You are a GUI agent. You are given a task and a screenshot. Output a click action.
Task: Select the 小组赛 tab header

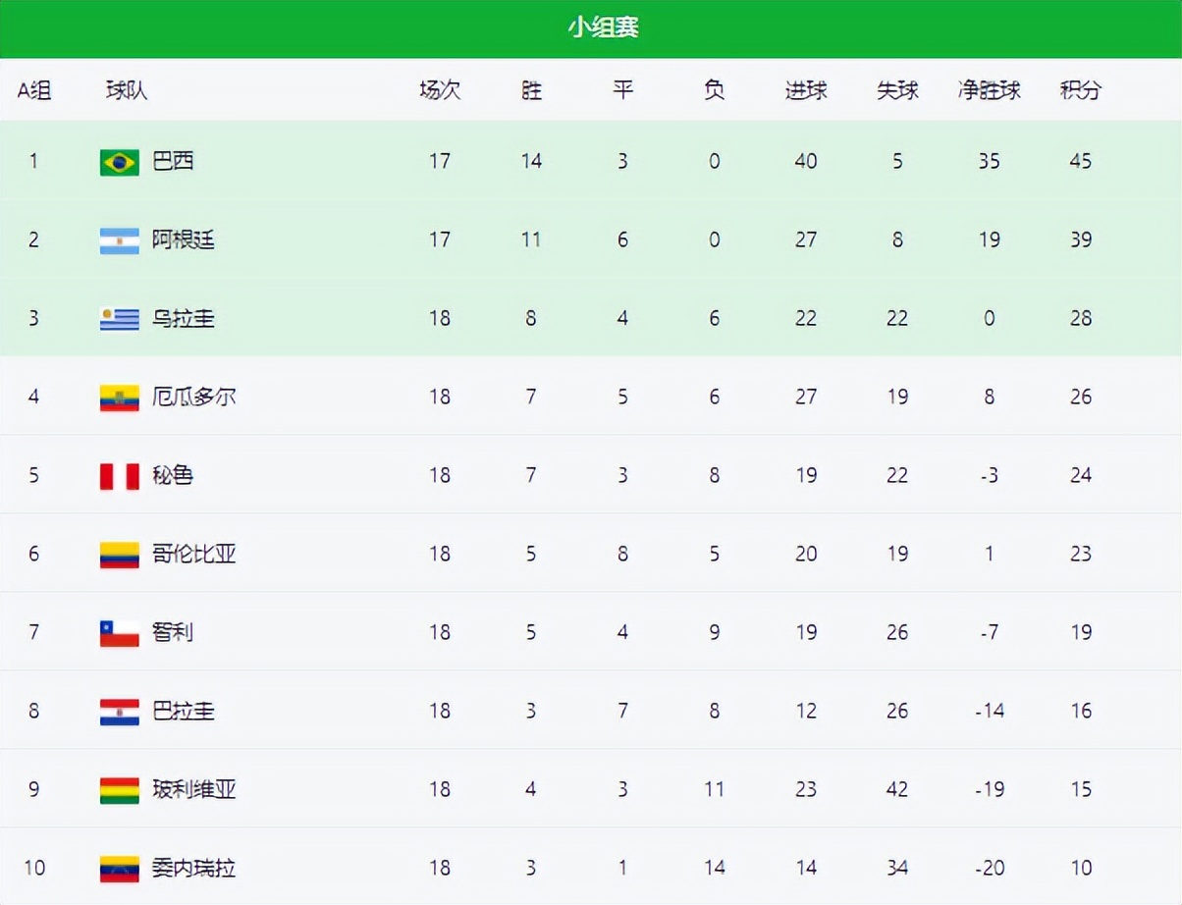[603, 27]
